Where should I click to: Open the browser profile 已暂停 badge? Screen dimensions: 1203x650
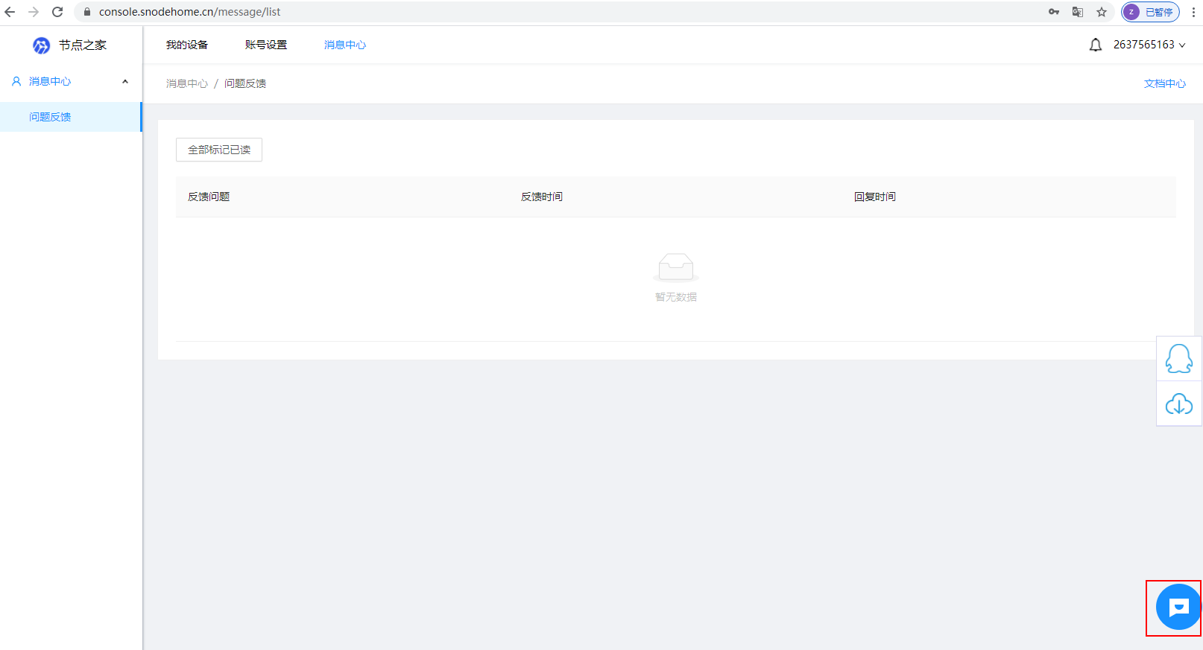(x=1150, y=12)
